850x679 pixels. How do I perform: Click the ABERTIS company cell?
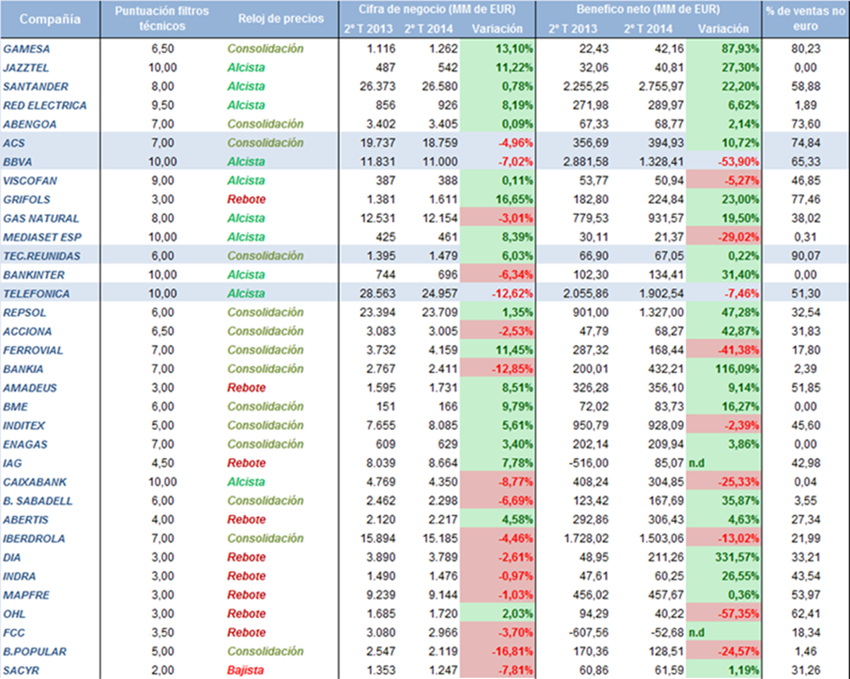coord(25,520)
